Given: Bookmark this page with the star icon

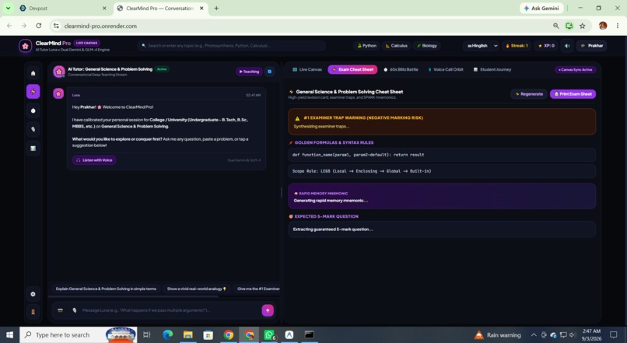Looking at the screenshot, I should tap(582, 26).
